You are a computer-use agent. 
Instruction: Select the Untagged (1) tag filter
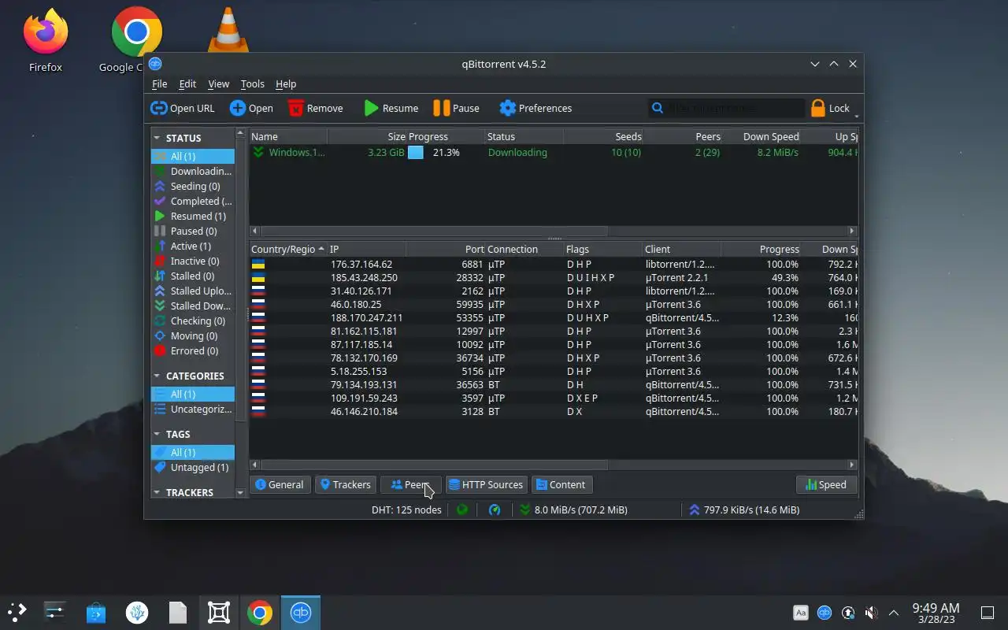[192, 467]
